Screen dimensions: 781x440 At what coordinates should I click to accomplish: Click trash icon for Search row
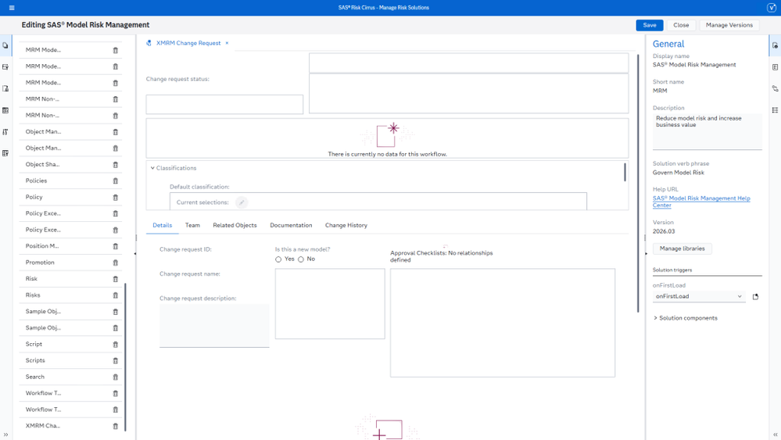[x=115, y=377]
